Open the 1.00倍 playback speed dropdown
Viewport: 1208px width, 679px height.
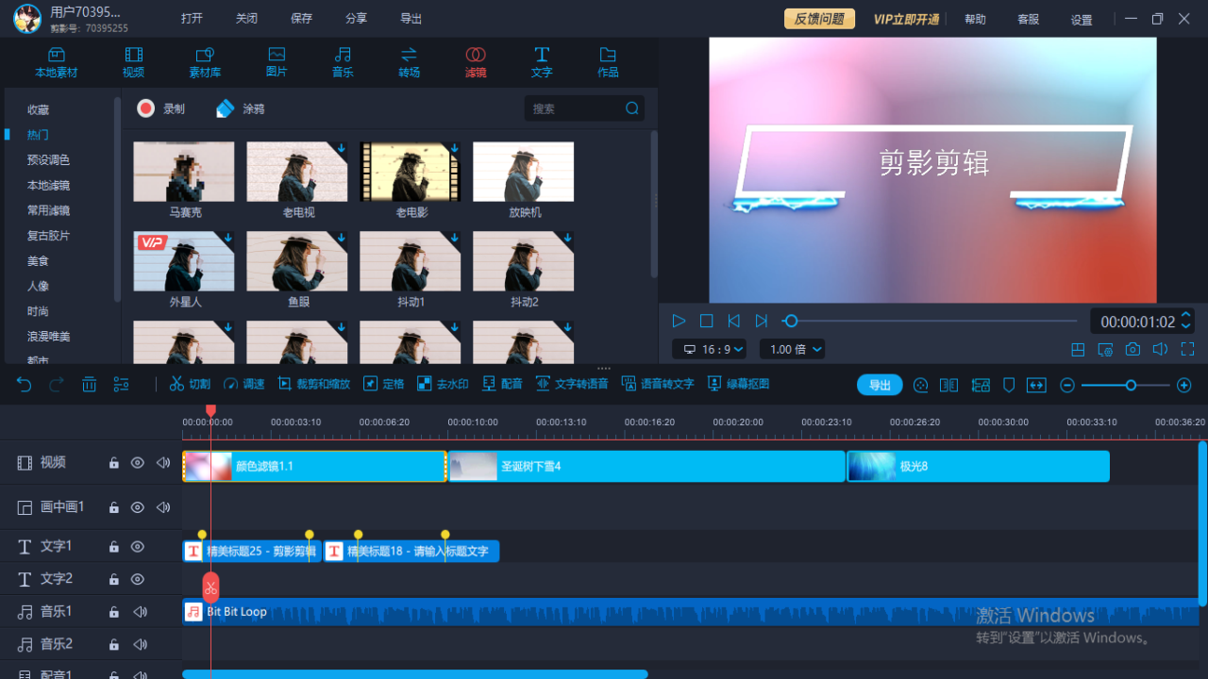tap(792, 349)
